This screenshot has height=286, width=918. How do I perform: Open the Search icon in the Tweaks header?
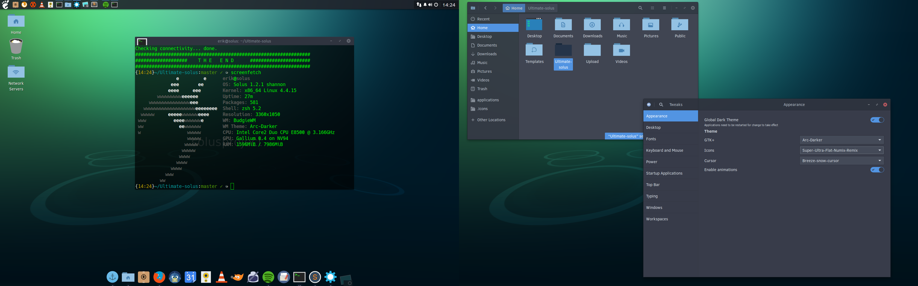pyautogui.click(x=661, y=104)
